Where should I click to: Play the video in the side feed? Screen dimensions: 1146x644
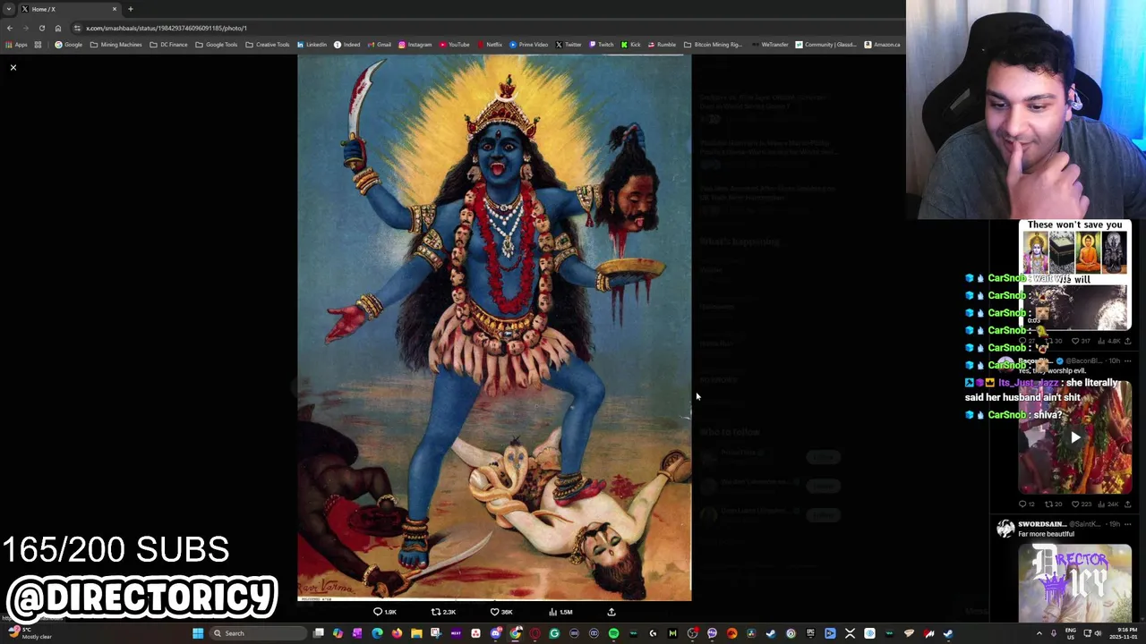(1075, 437)
